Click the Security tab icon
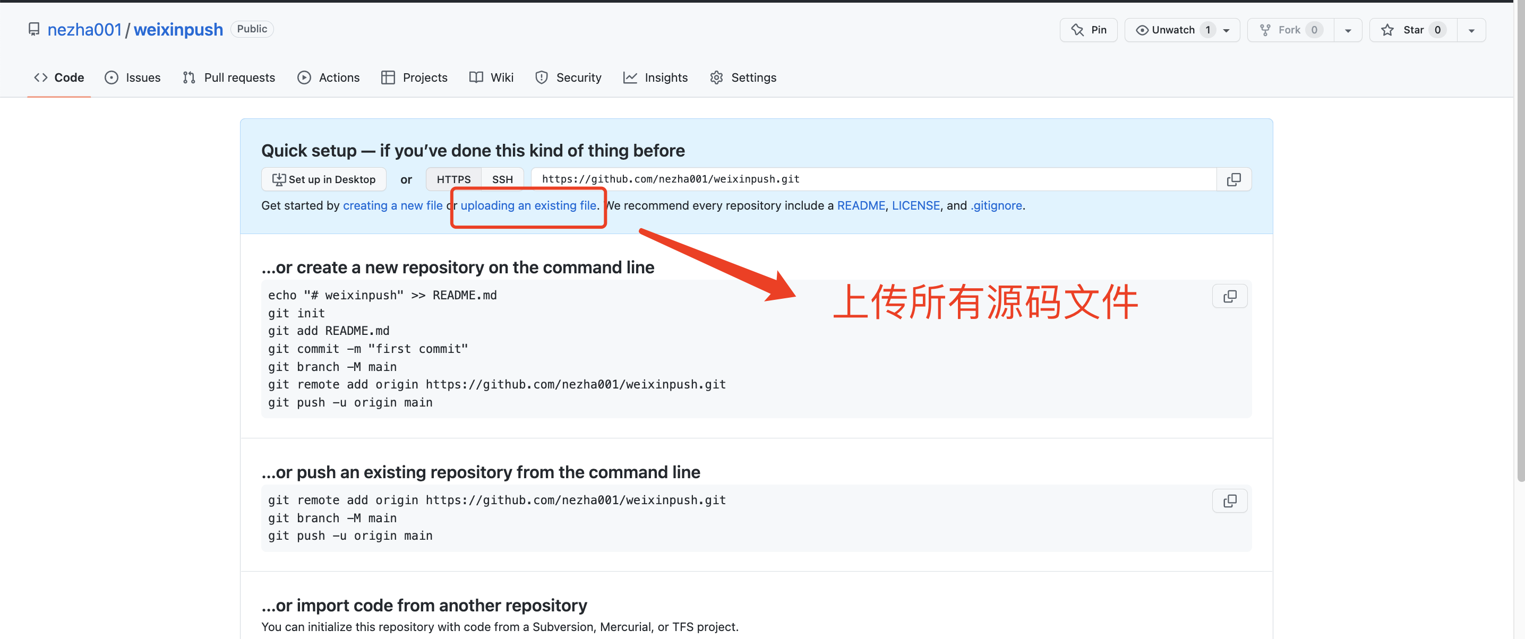Viewport: 1525px width, 639px height. [x=541, y=77]
